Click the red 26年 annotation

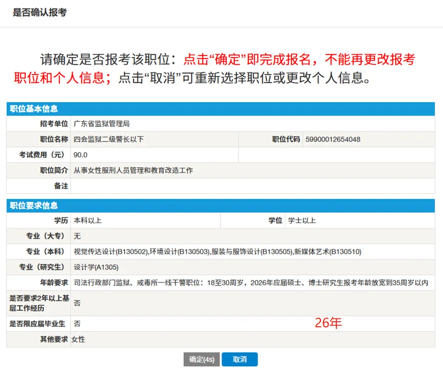tap(328, 323)
